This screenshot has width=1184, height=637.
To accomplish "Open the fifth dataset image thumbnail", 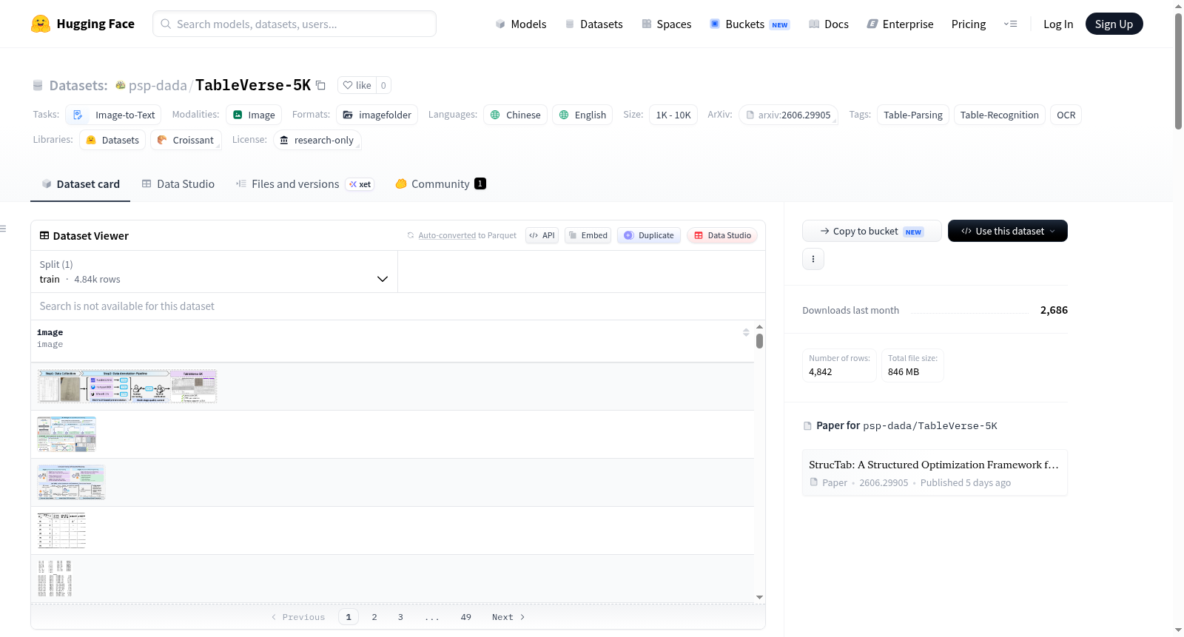I will coord(55,579).
